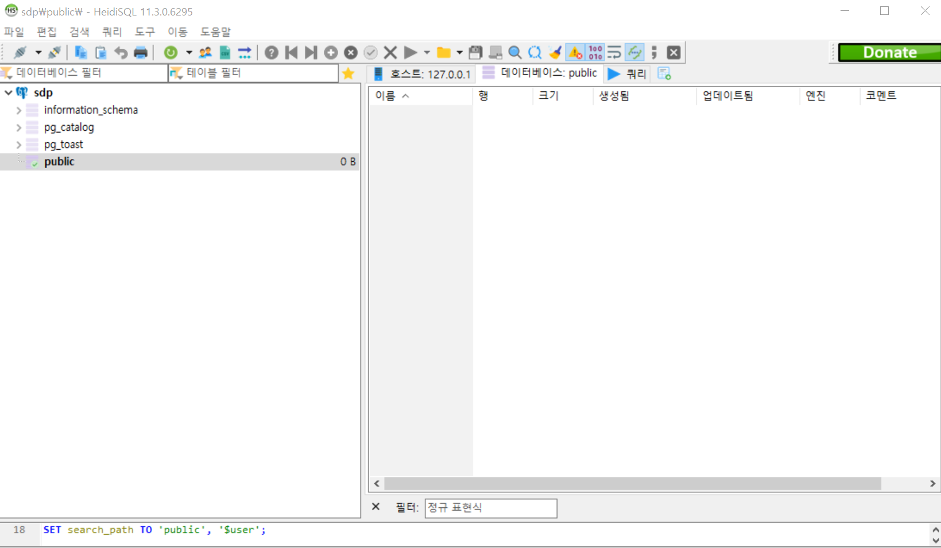Click the load SQL file folder icon
The height and width of the screenshot is (548, 941).
point(443,53)
